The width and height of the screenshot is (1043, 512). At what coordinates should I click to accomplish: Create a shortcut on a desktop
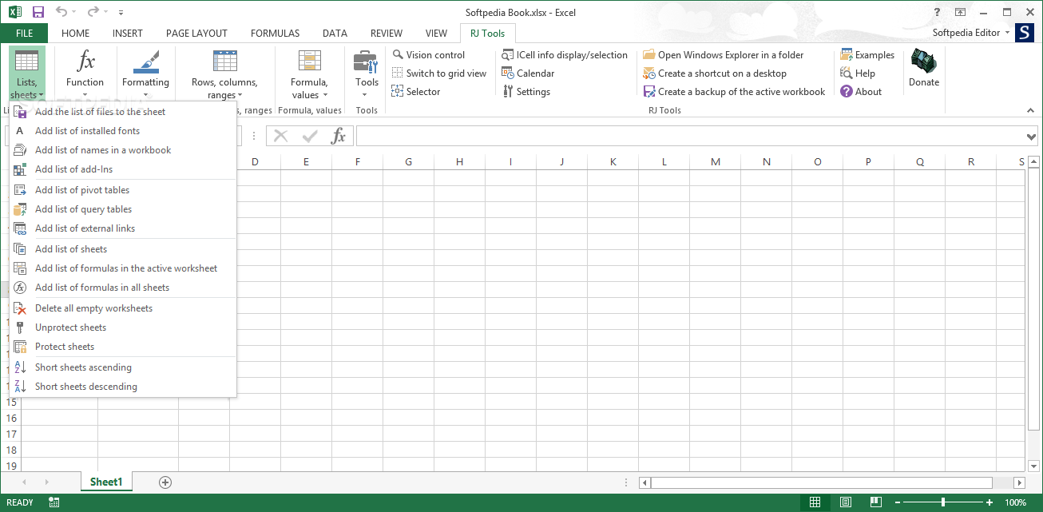(x=715, y=73)
